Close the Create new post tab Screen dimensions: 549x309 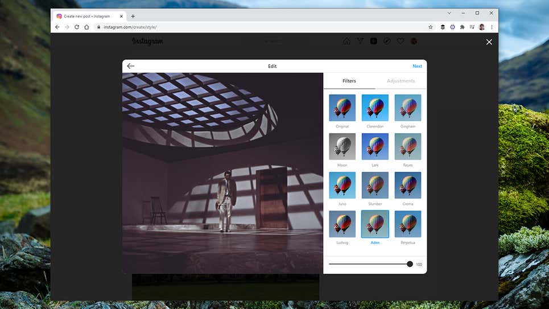[x=121, y=16]
